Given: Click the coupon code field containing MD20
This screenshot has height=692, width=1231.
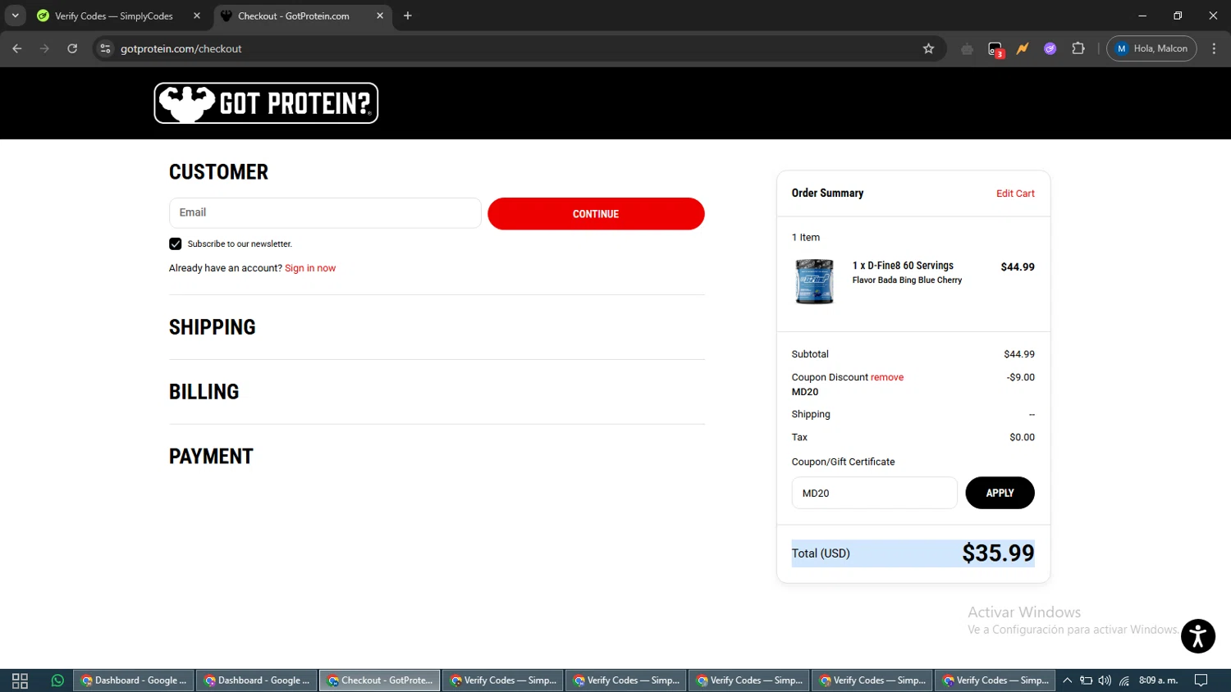Looking at the screenshot, I should [x=874, y=493].
